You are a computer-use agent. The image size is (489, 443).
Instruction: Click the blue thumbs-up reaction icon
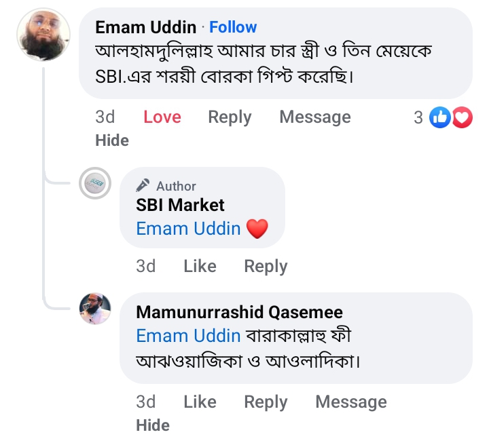pos(440,117)
